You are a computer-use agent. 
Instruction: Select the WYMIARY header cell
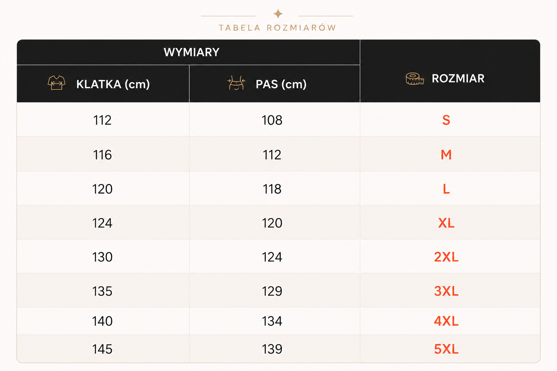click(188, 52)
